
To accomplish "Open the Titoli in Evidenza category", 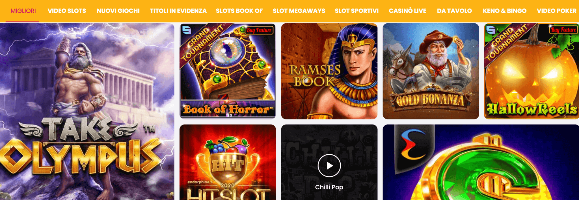I will pyautogui.click(x=178, y=11).
